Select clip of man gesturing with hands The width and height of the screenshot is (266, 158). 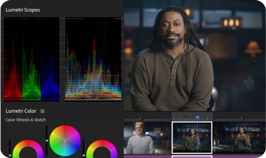click(x=239, y=138)
